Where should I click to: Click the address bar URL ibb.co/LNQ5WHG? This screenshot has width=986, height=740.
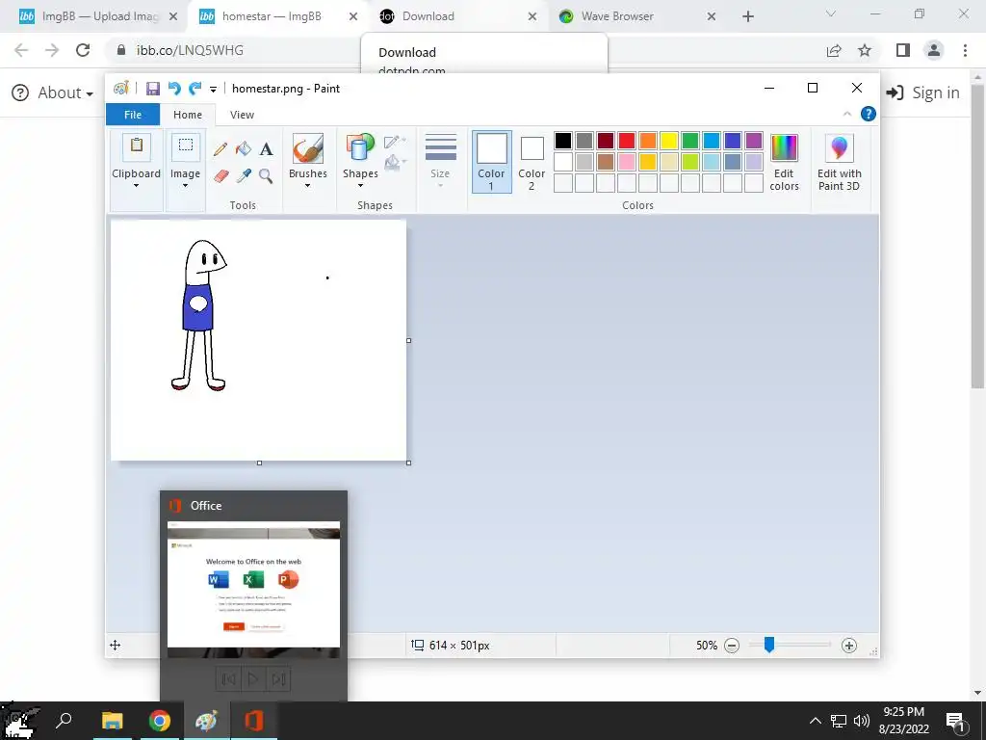pyautogui.click(x=190, y=50)
